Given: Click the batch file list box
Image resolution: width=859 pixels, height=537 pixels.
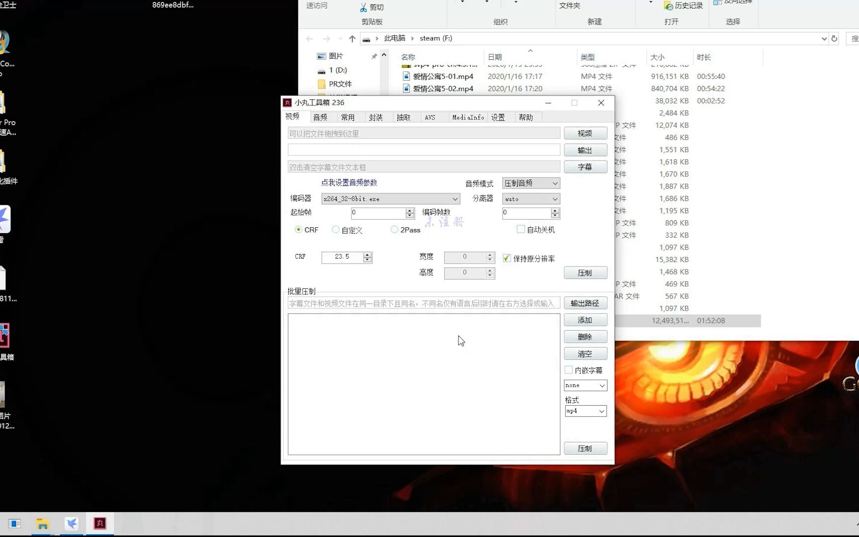Looking at the screenshot, I should [x=424, y=384].
